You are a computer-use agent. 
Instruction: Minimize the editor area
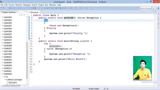(x=153, y=11)
